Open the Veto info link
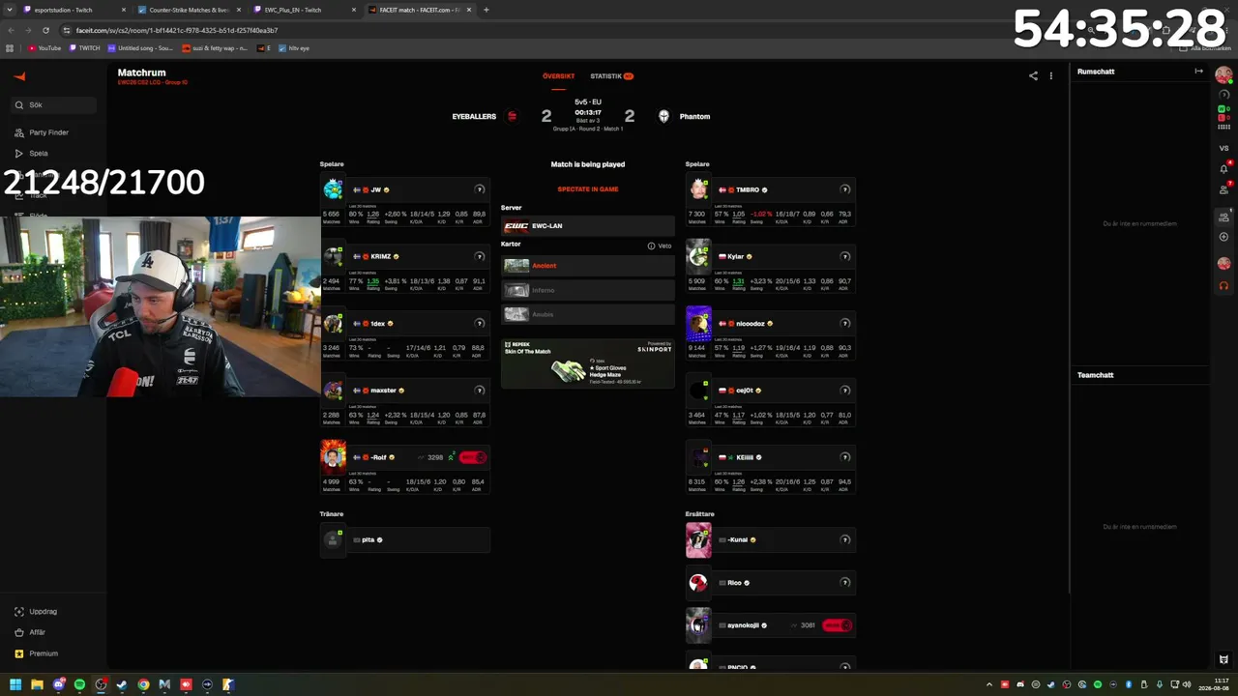1238x696 pixels. (660, 246)
